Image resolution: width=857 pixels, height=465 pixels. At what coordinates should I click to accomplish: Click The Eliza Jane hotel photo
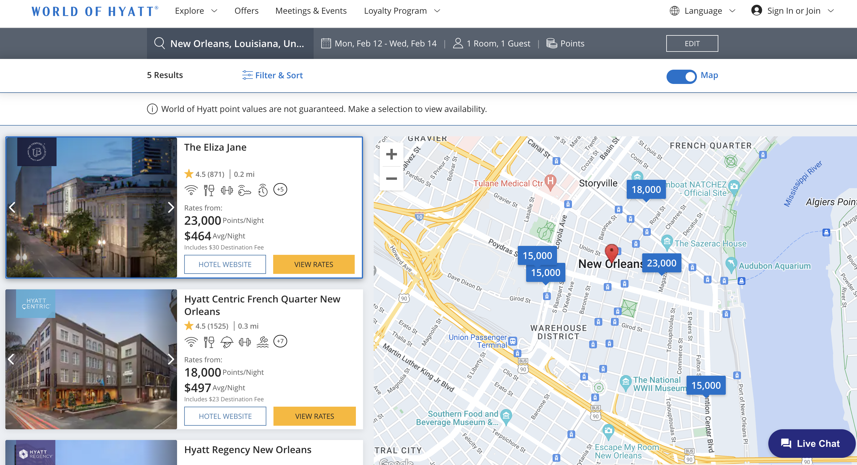pos(91,207)
